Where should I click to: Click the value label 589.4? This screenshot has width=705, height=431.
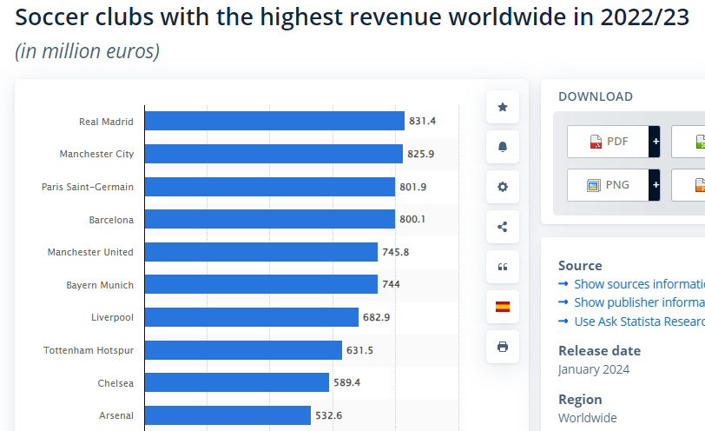click(x=346, y=382)
